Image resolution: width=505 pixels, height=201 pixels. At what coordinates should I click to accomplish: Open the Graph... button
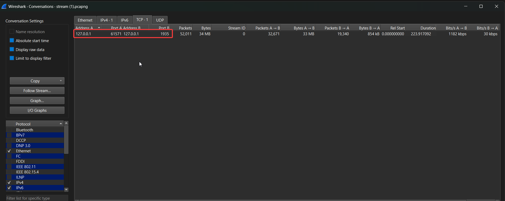pos(37,100)
